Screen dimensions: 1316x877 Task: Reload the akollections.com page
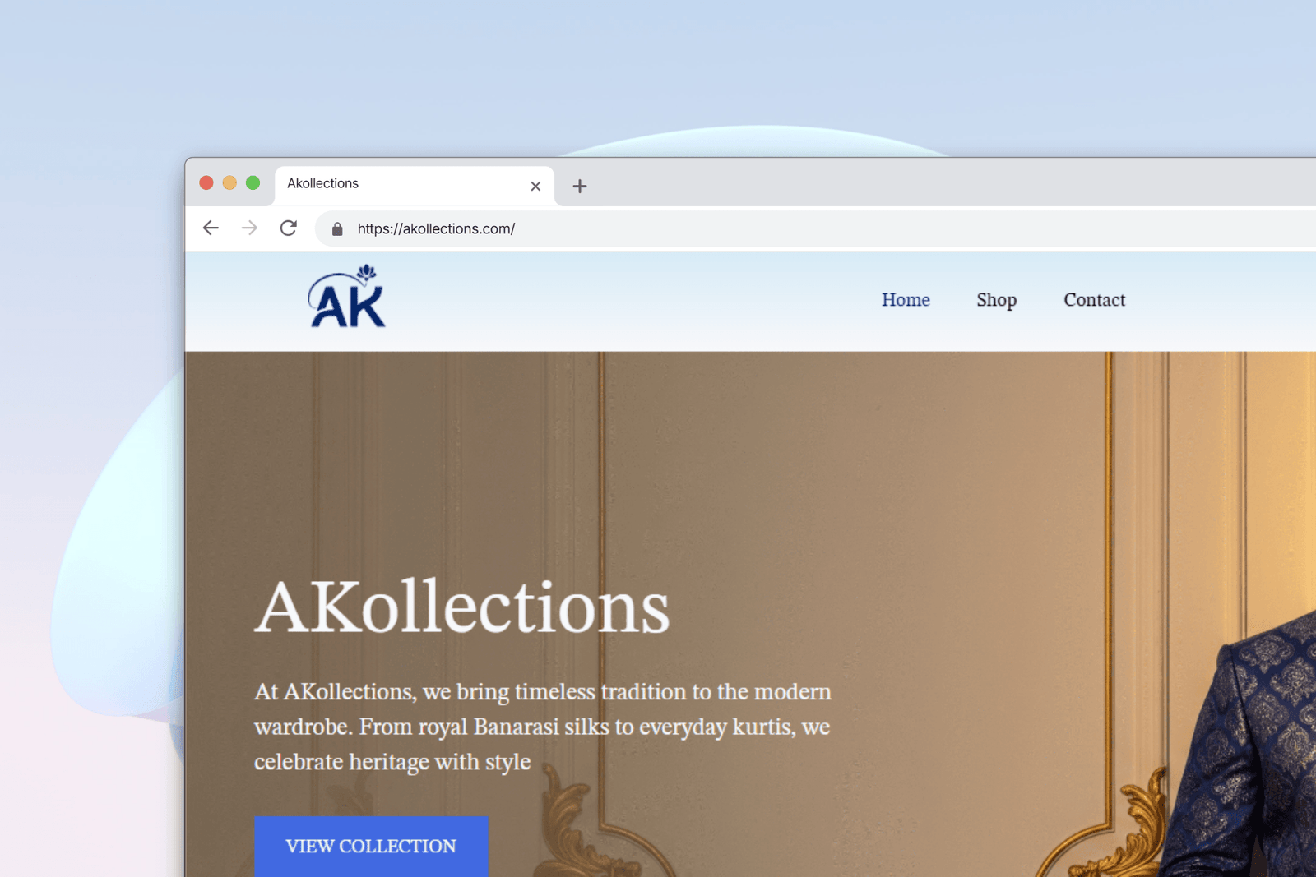point(288,228)
